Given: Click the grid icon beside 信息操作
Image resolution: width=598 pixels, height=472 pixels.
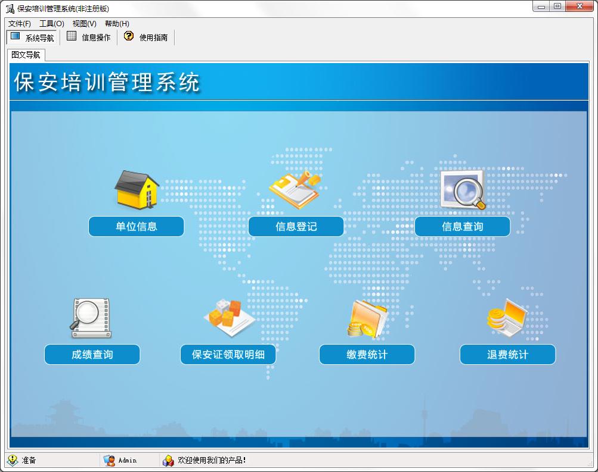Looking at the screenshot, I should pos(72,36).
